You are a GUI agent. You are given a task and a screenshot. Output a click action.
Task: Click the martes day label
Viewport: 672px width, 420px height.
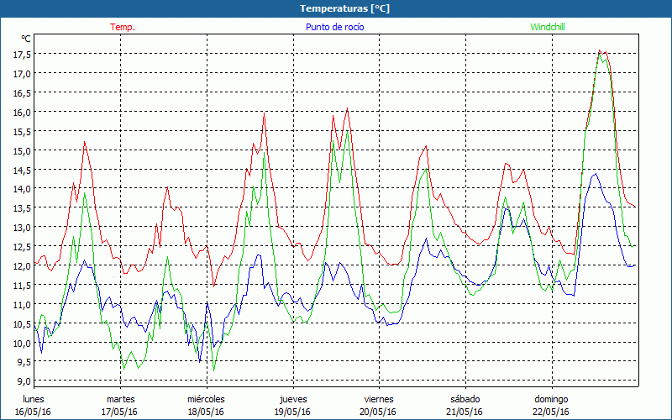click(x=120, y=399)
